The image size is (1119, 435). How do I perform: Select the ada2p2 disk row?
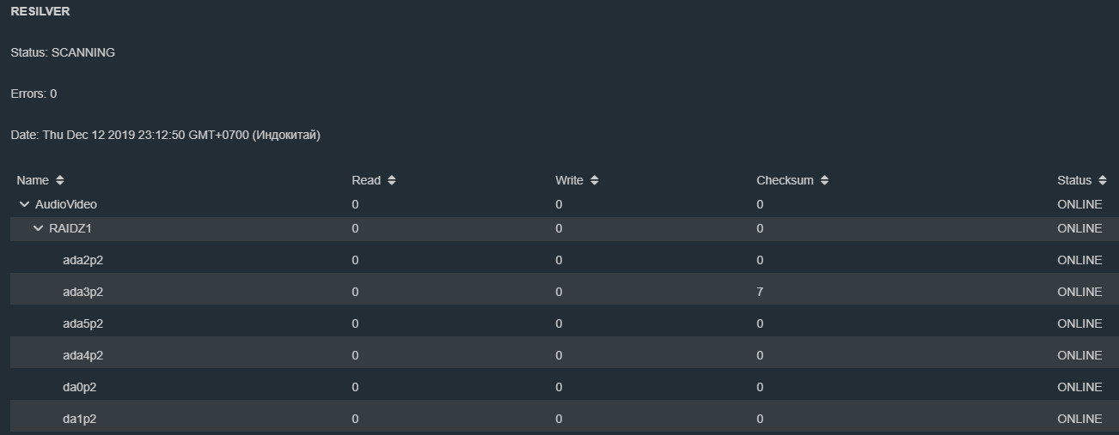click(x=83, y=260)
